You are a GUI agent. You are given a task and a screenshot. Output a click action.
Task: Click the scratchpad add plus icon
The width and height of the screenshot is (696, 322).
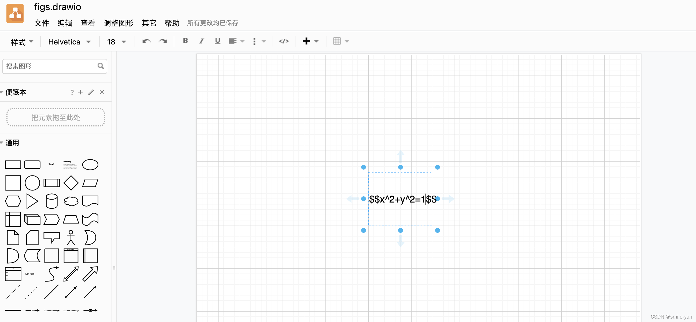pyautogui.click(x=80, y=92)
